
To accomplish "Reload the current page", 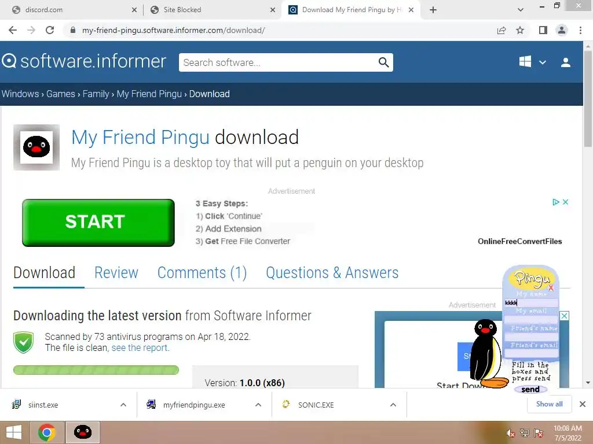I will coord(50,30).
